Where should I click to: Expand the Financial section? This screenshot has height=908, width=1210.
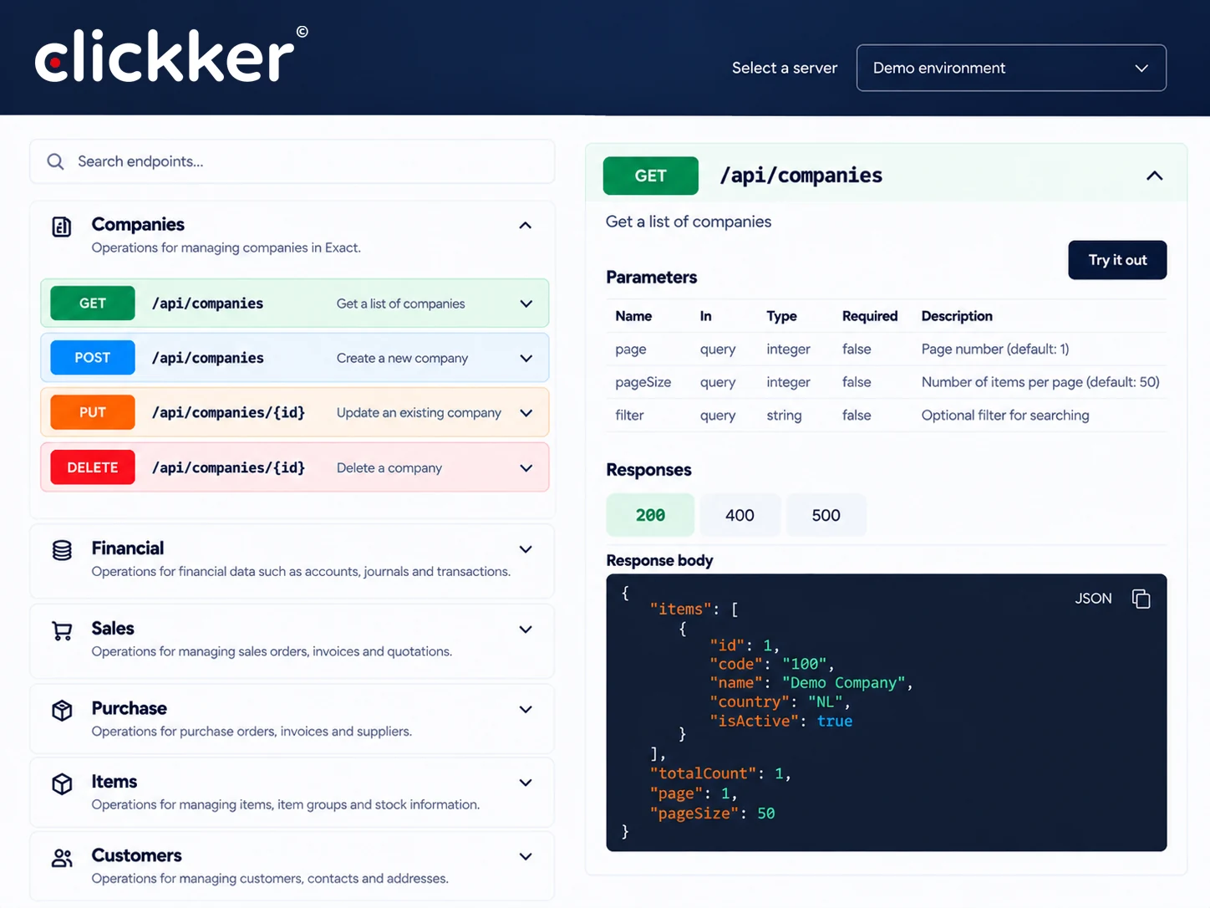tap(526, 549)
